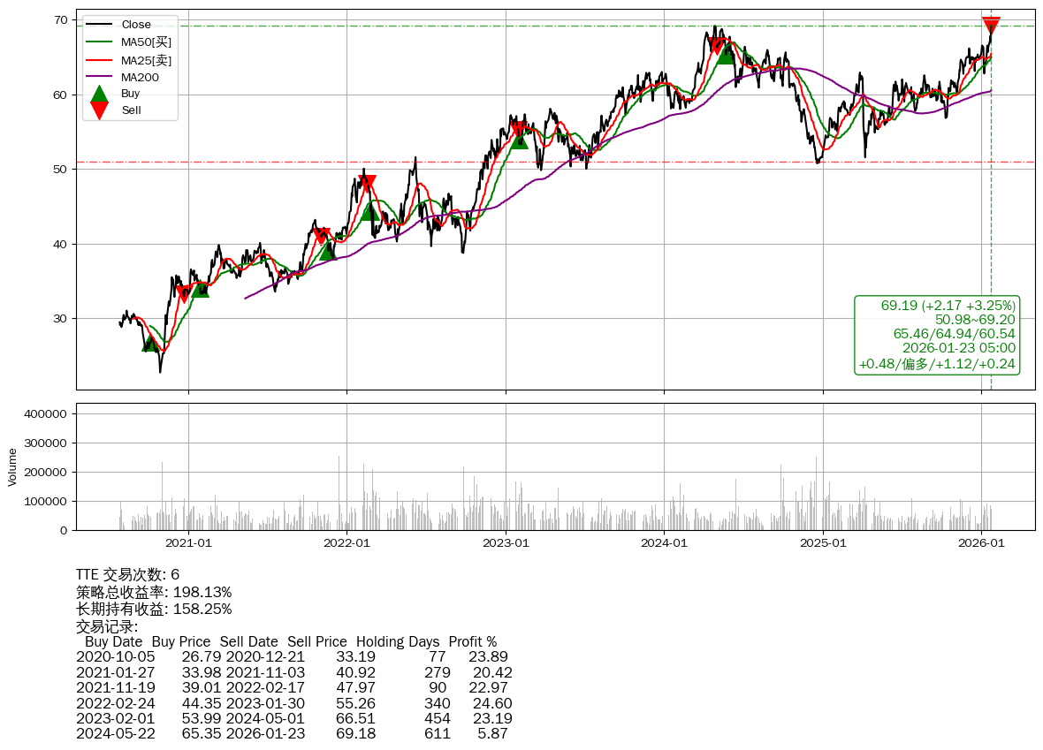
Task: Click the December 2020 red Sell marker
Action: coord(184,294)
